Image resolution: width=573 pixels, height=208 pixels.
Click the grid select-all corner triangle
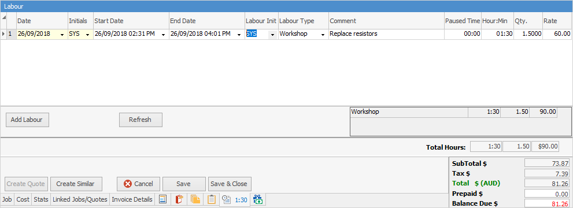(3, 17)
